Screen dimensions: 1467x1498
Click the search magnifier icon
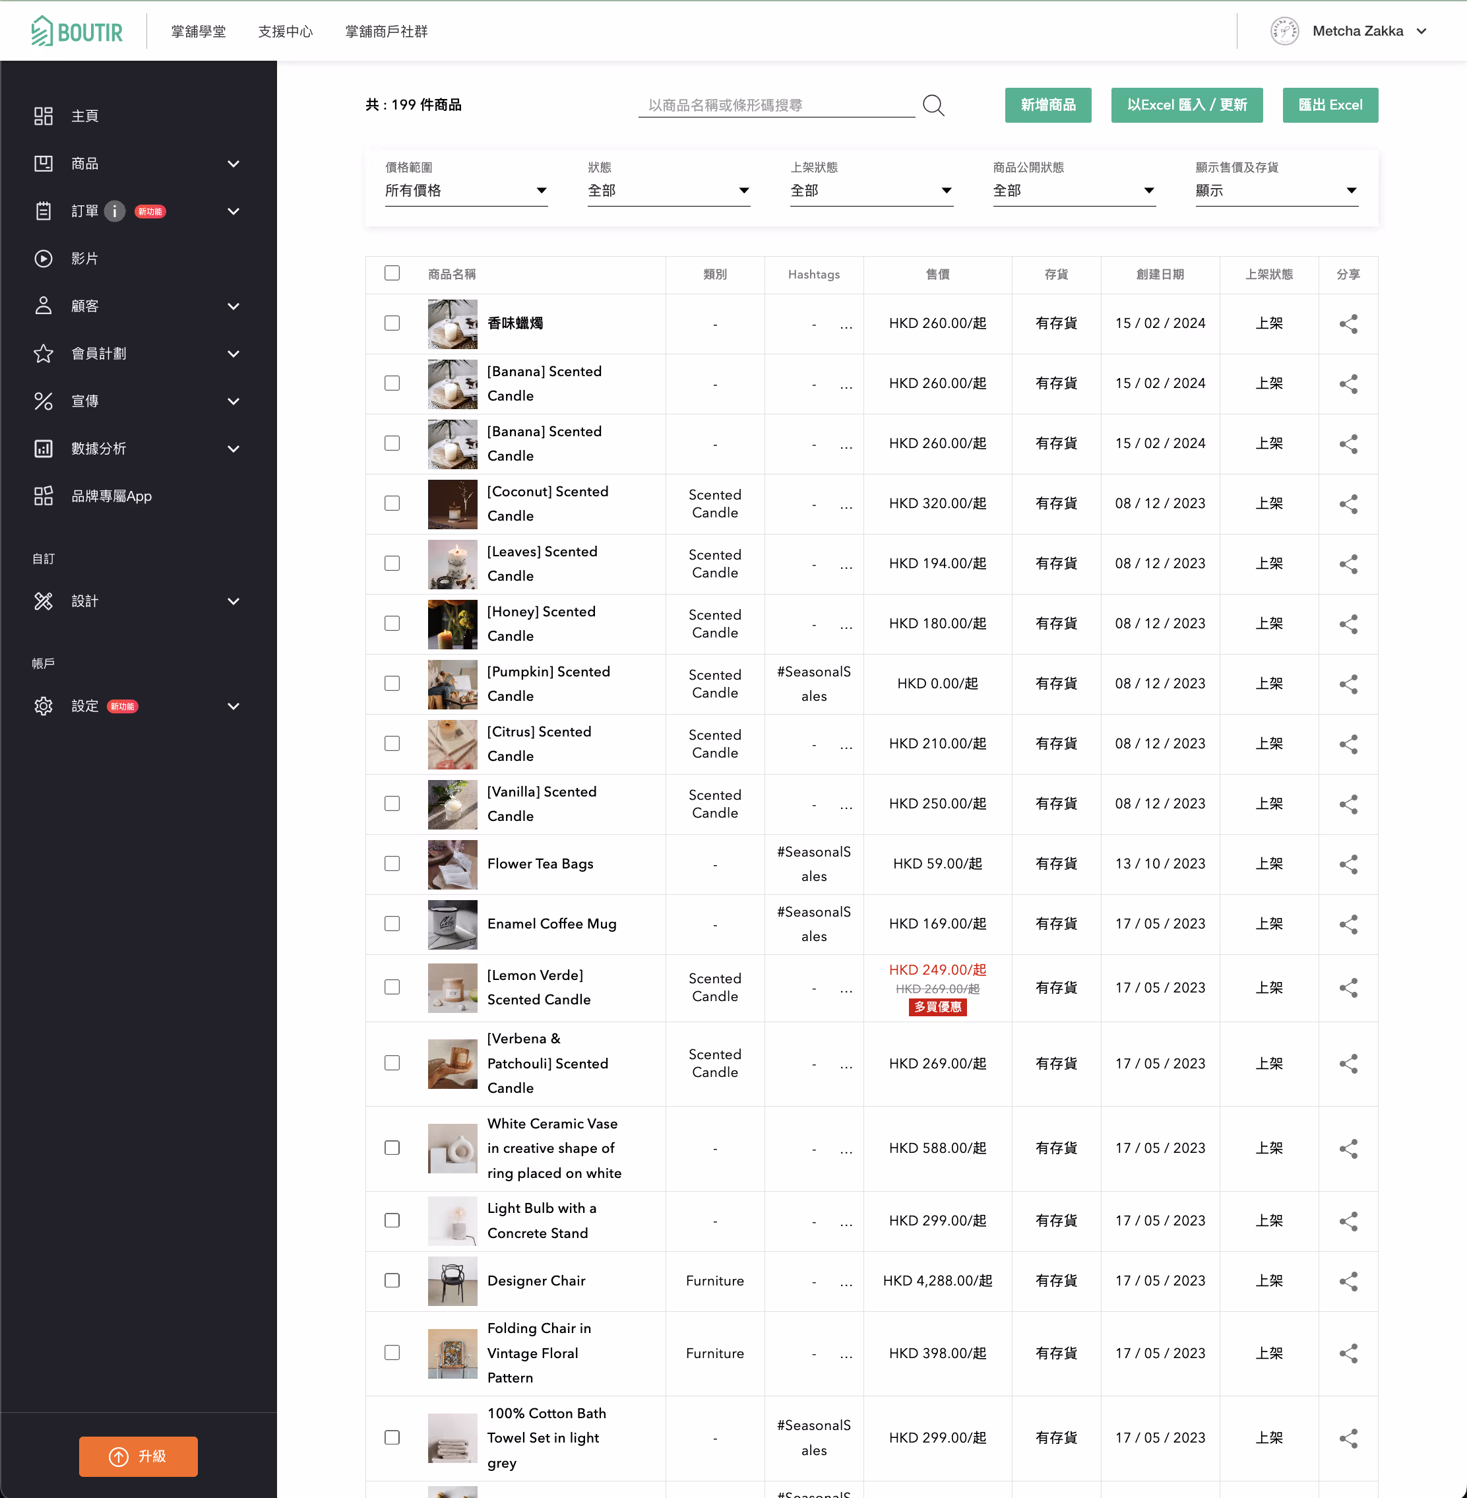933,105
